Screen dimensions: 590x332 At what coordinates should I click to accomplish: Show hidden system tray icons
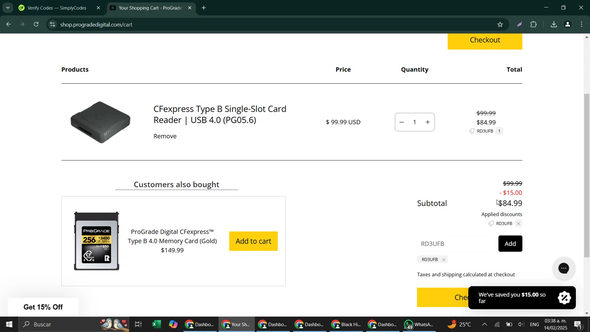(x=485, y=325)
